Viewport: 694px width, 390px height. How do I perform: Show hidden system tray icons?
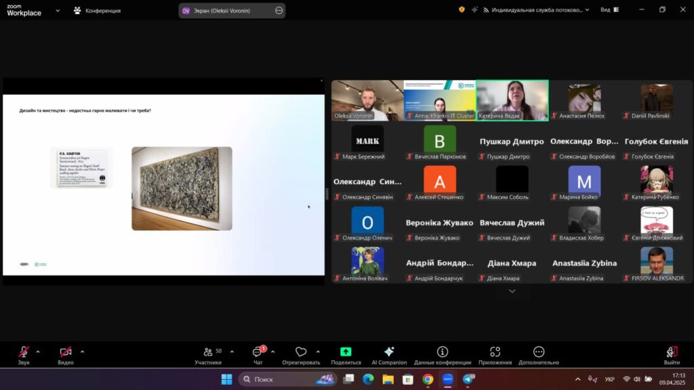[577, 379]
